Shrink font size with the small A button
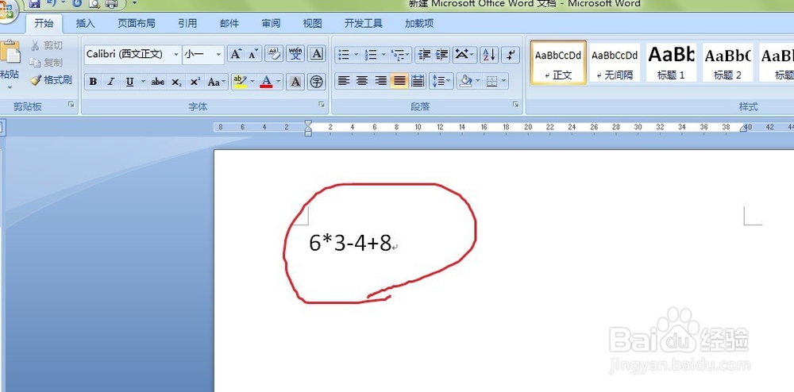Viewport: 794px width, 392px height. pos(252,54)
